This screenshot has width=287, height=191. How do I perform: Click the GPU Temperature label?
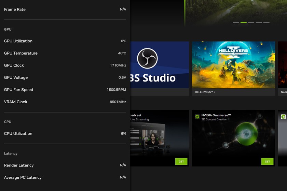(x=21, y=53)
